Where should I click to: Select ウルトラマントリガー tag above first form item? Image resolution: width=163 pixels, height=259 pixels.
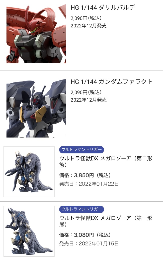81,209
